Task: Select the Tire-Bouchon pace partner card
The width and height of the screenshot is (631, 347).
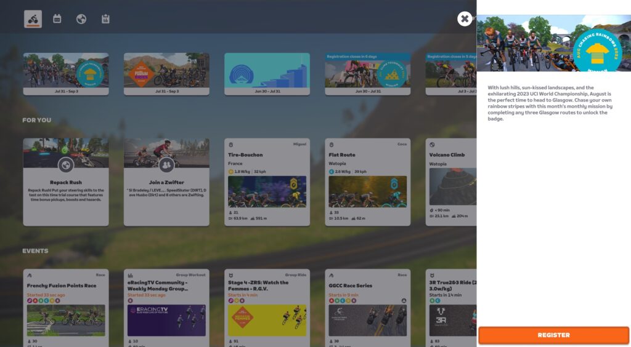Action: click(267, 182)
